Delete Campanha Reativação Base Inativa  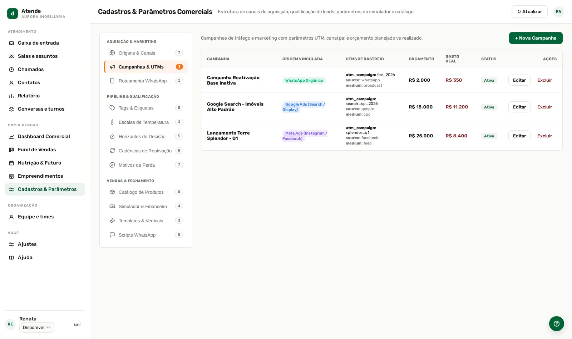pyautogui.click(x=544, y=80)
